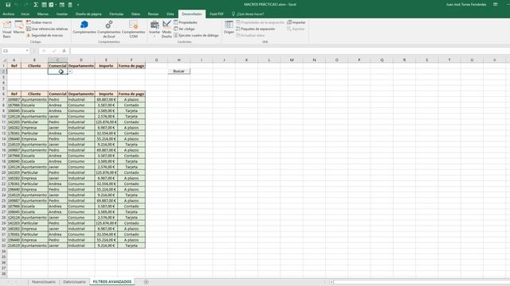Open the blue Complementos add-ins store
This screenshot has height=286, width=510.
tap(84, 27)
